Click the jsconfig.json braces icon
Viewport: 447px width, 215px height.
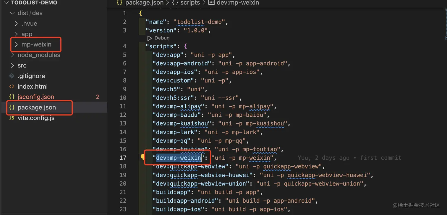pos(12,97)
